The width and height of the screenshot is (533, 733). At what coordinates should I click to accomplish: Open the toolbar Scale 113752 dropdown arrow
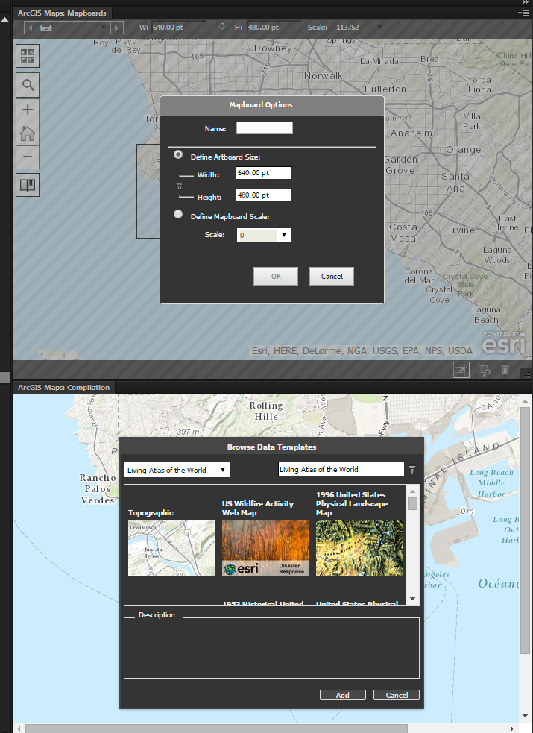pos(379,27)
